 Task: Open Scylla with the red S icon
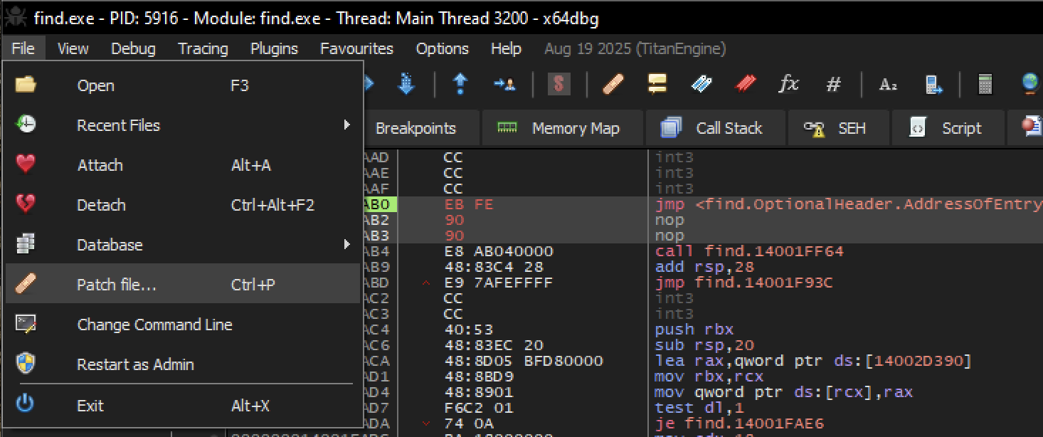pos(559,85)
